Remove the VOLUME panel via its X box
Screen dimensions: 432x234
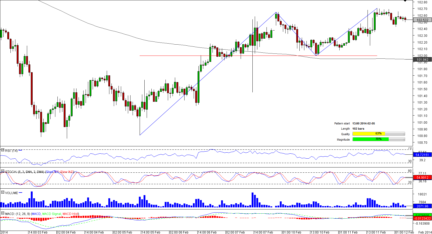click(x=3, y=193)
